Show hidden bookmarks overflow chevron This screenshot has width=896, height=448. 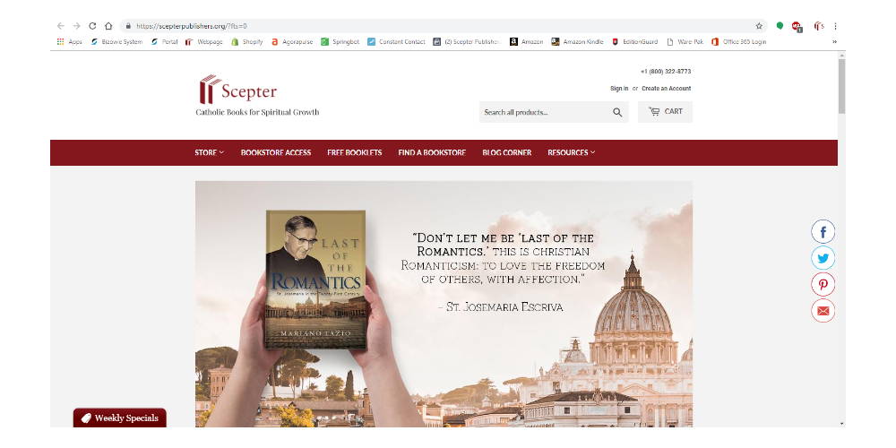(834, 42)
